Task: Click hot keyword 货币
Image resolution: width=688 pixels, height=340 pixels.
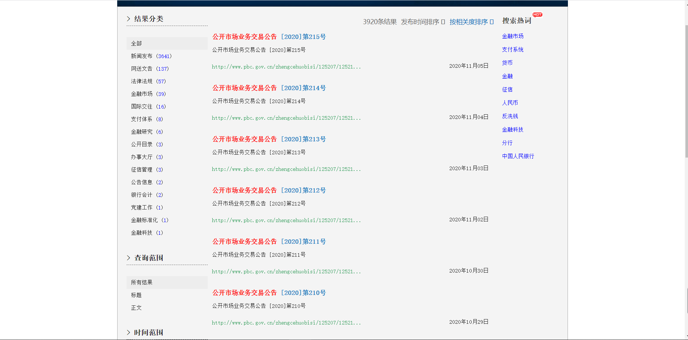Action: 507,63
